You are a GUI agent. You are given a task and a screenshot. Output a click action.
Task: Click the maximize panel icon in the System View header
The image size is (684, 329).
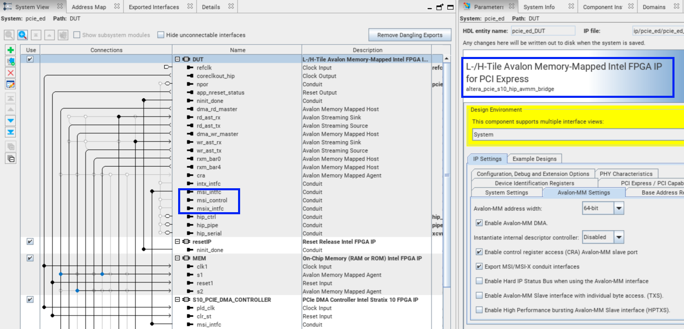tap(450, 7)
